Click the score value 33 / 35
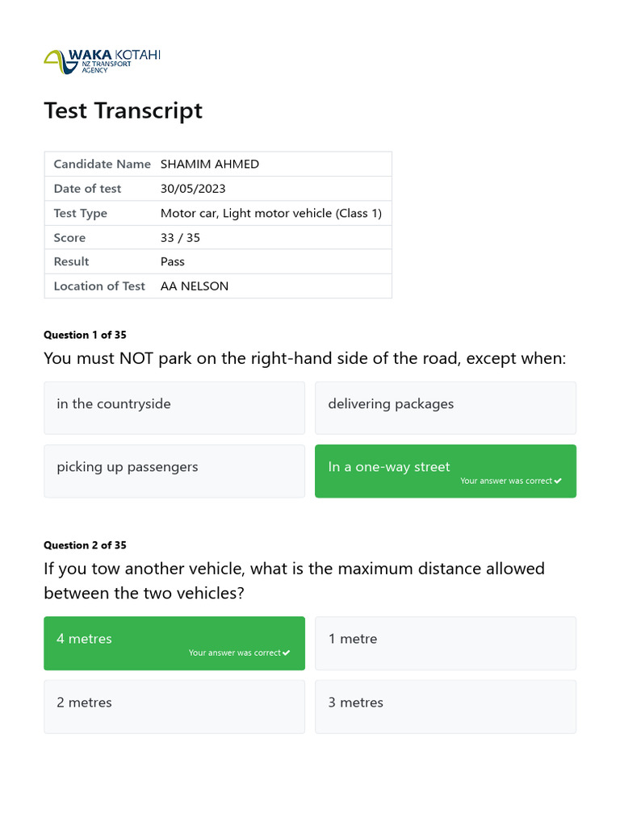620x826 pixels. [180, 238]
